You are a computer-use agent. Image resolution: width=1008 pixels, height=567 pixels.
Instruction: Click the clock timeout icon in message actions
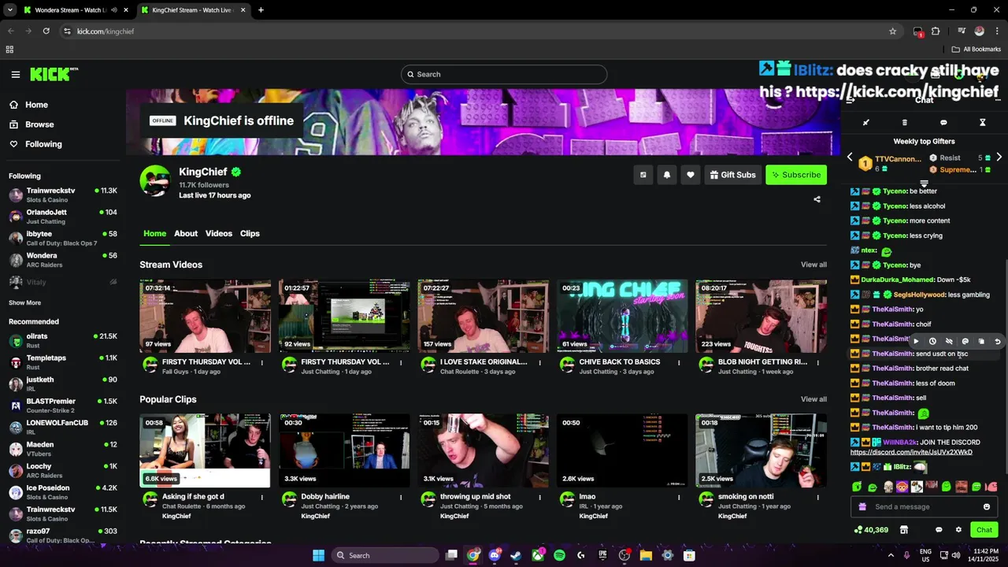(932, 342)
